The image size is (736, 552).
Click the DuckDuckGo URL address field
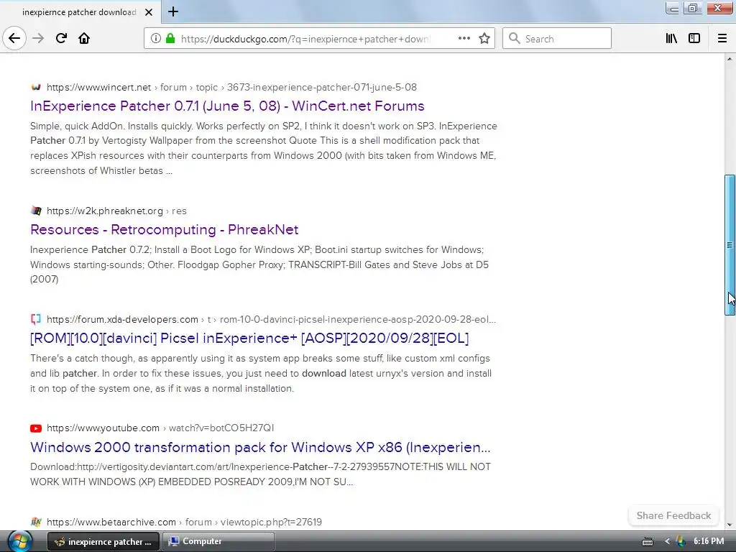(x=305, y=39)
